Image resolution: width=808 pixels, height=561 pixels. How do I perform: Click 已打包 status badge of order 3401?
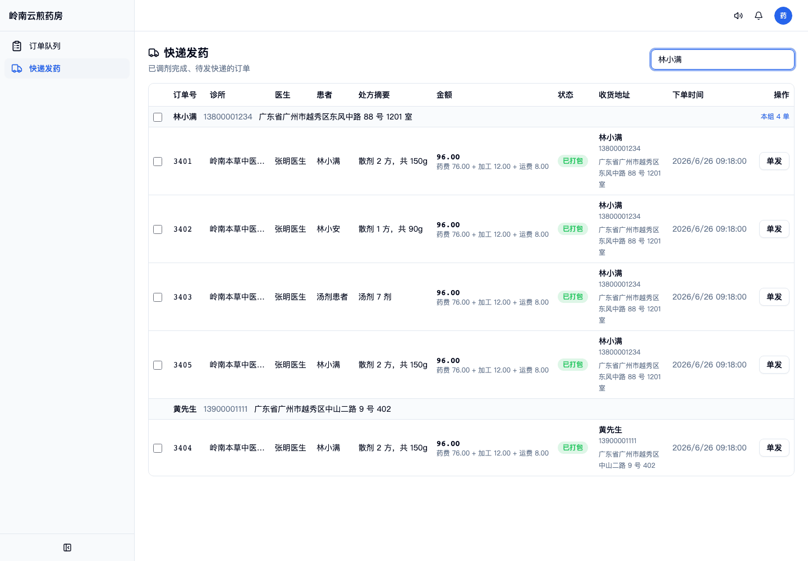tap(573, 161)
